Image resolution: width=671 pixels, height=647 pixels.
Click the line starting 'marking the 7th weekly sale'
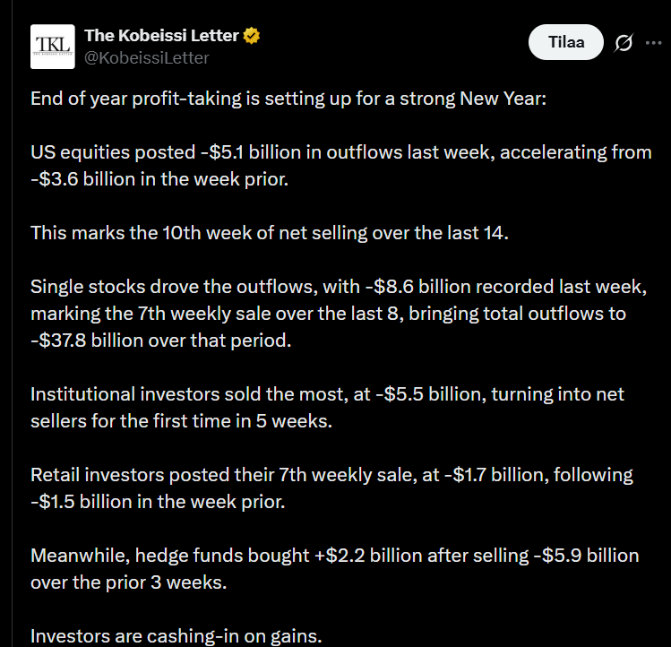(x=328, y=314)
